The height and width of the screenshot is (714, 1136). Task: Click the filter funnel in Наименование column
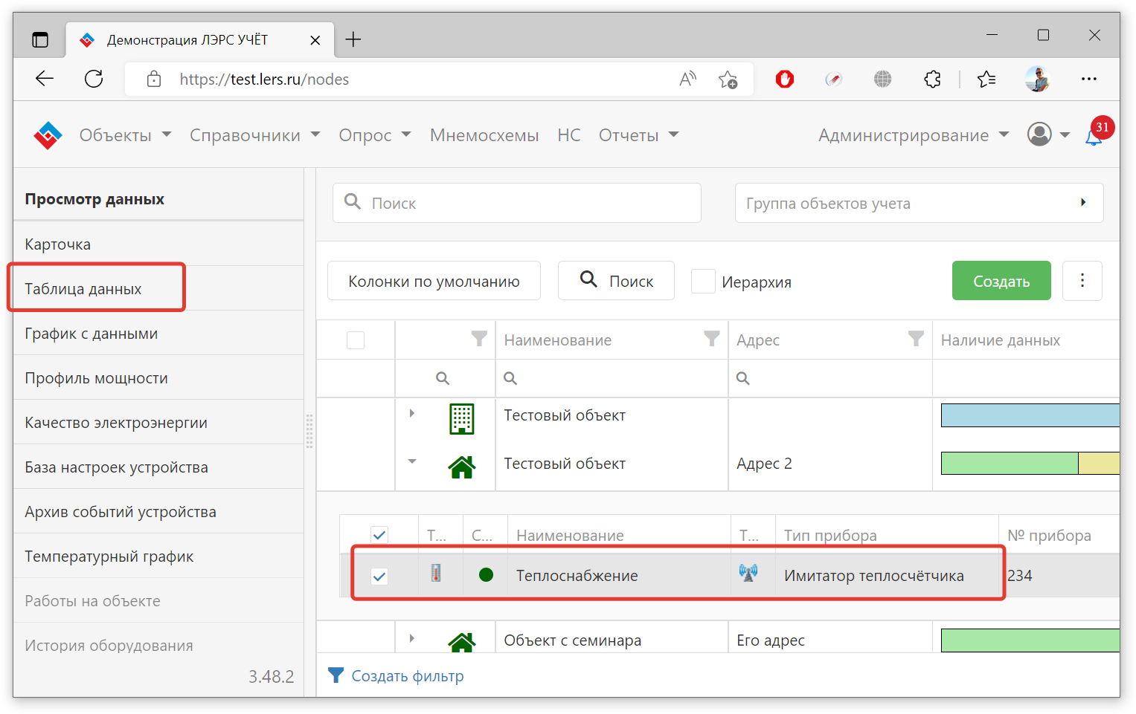(x=711, y=340)
